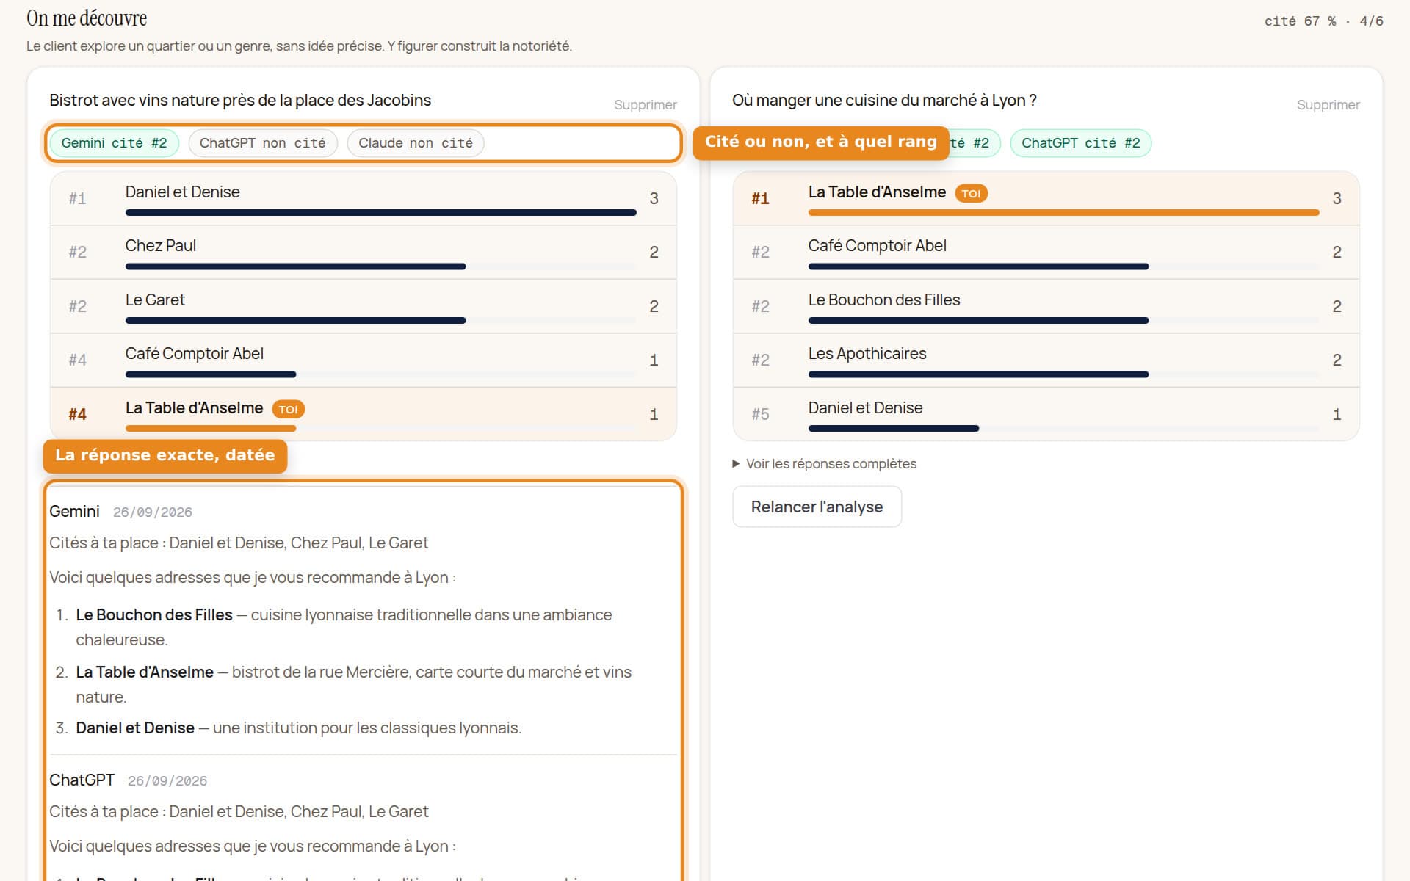
Task: Remove the "Où manger une cuisine du marché" query
Action: click(x=1328, y=105)
